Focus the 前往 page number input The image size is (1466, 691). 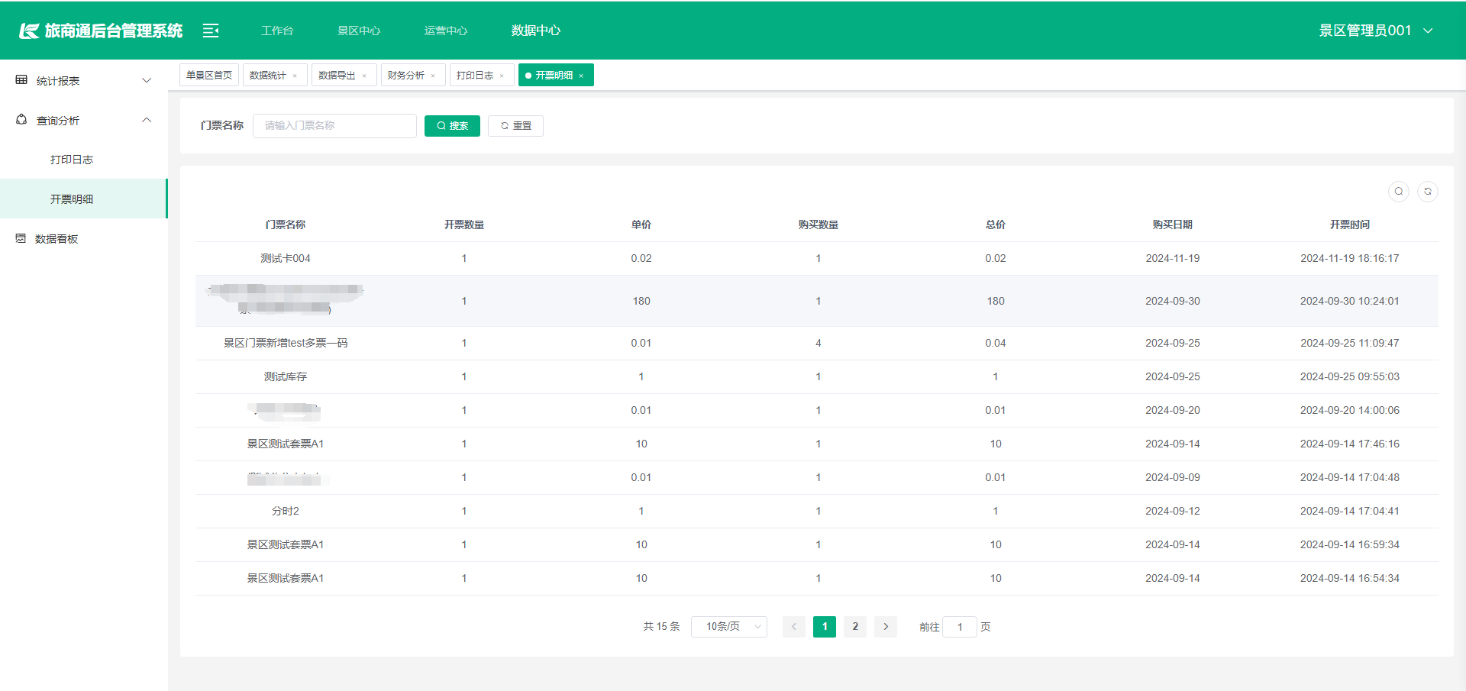click(x=960, y=627)
